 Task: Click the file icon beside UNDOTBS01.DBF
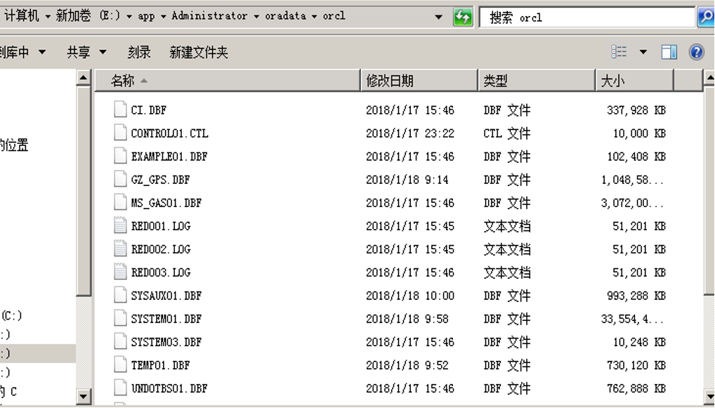tap(119, 388)
